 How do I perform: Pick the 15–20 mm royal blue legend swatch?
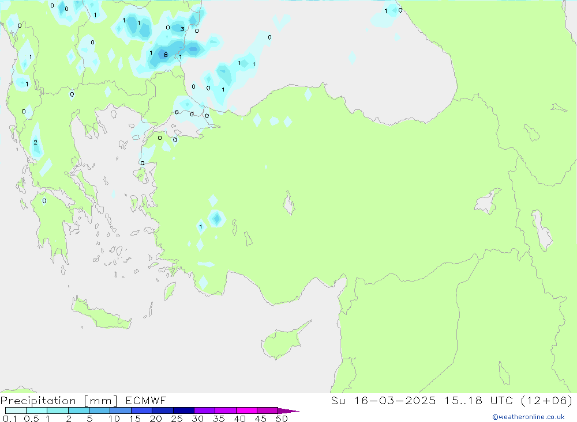pyautogui.click(x=142, y=410)
